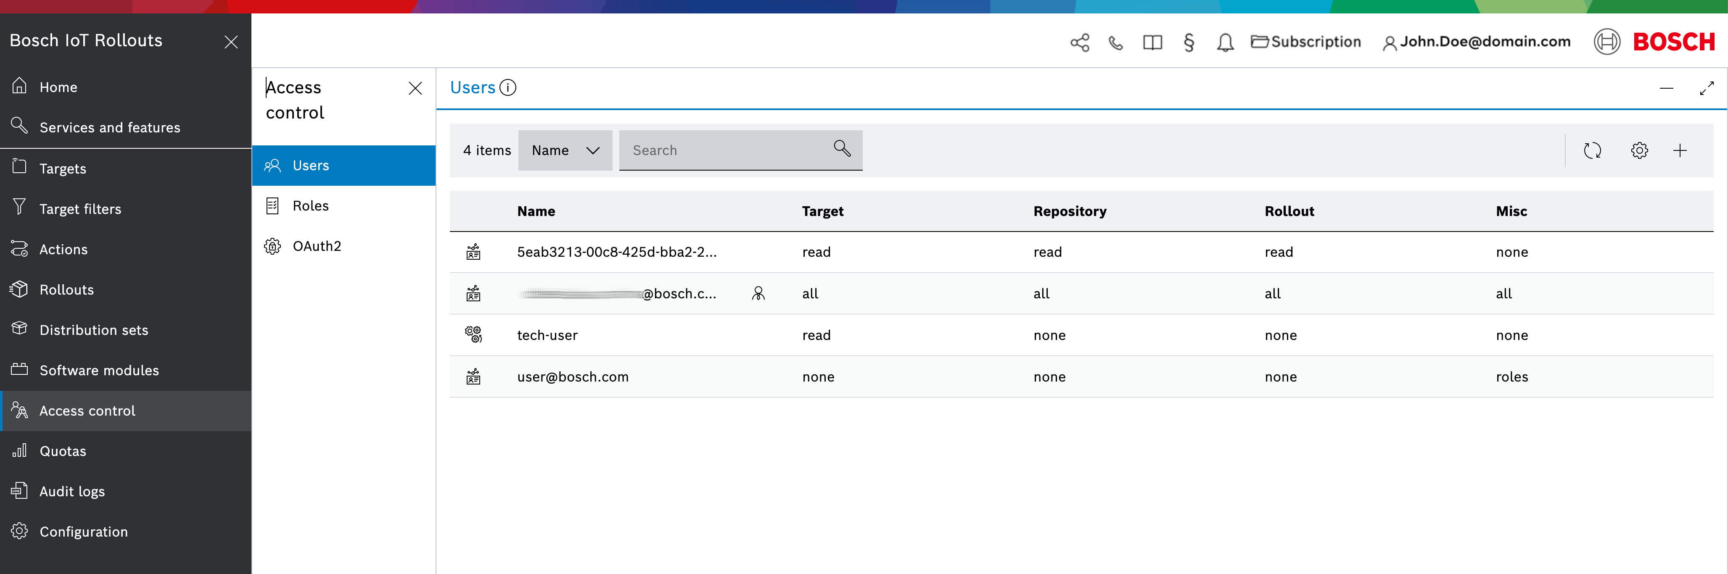Open the phone contact icon
1728x574 pixels.
point(1115,43)
